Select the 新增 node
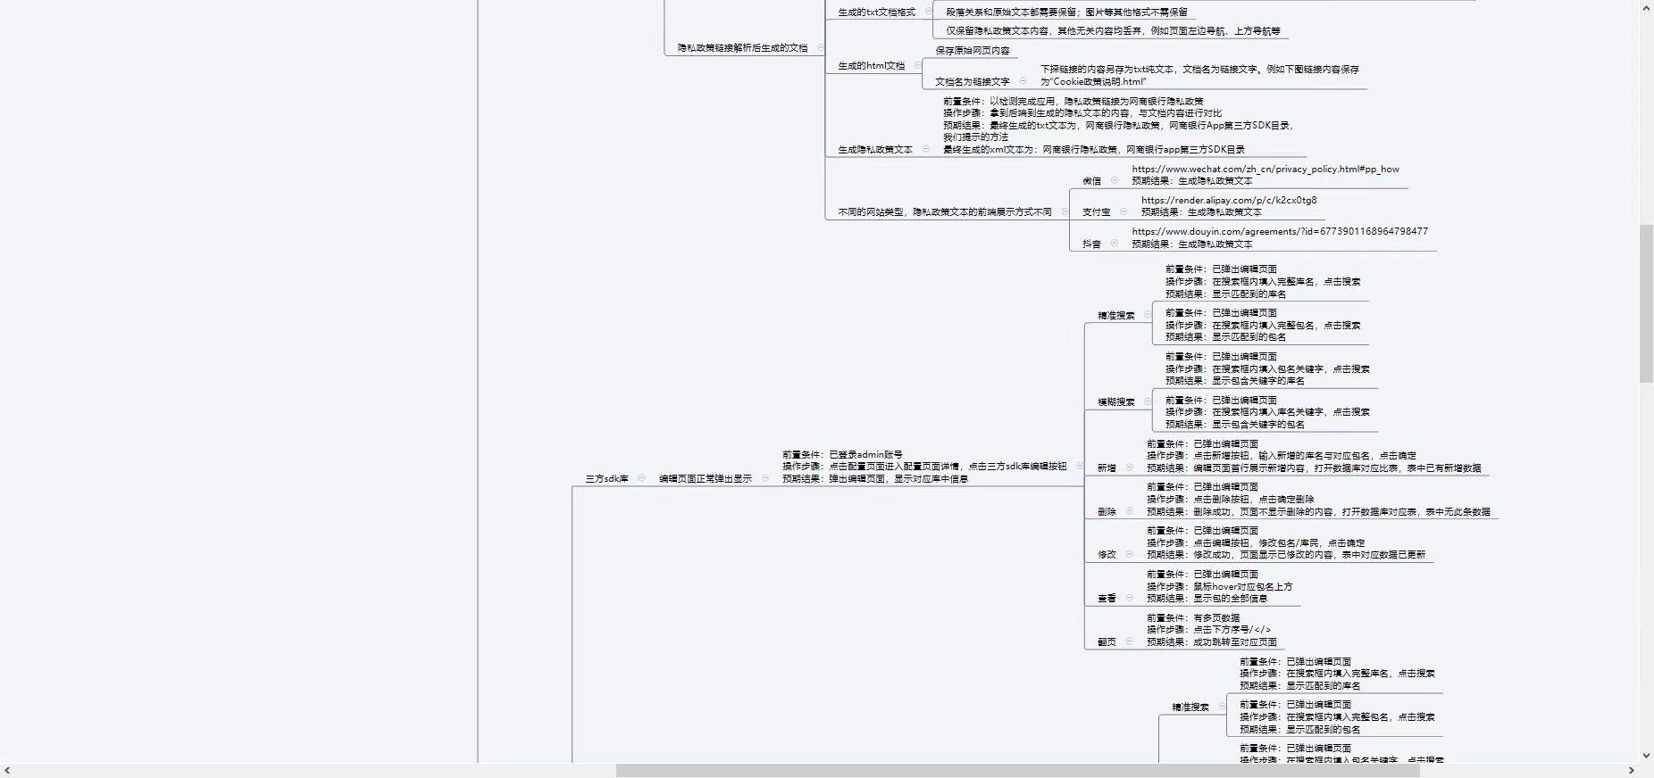The image size is (1654, 778). [1107, 468]
